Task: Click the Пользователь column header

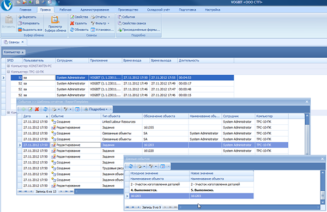Action: point(39,60)
